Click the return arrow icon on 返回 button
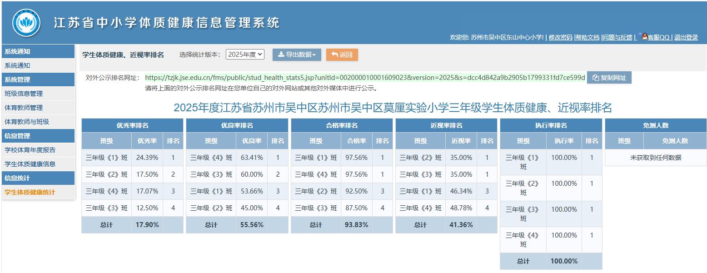The height and width of the screenshot is (273, 707). [x=335, y=54]
